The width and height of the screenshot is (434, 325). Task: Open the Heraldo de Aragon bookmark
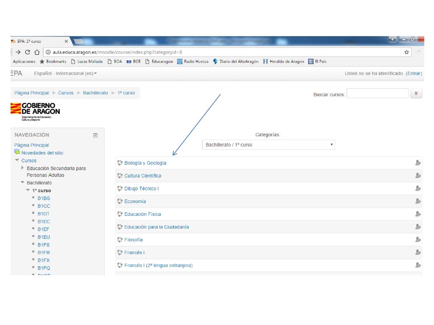point(284,61)
